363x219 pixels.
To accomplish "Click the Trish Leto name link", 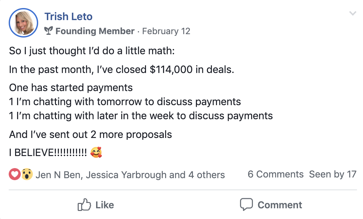I will pos(68,17).
